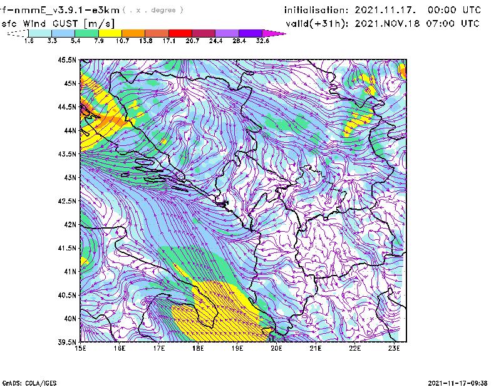The width and height of the screenshot is (501, 387).
Task: Click the light cyan legend swatch above 1.6
Action: tap(40, 33)
